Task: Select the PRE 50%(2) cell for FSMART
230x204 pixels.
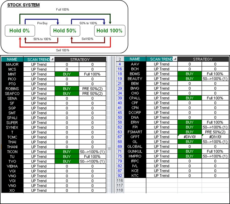Action: point(215,132)
